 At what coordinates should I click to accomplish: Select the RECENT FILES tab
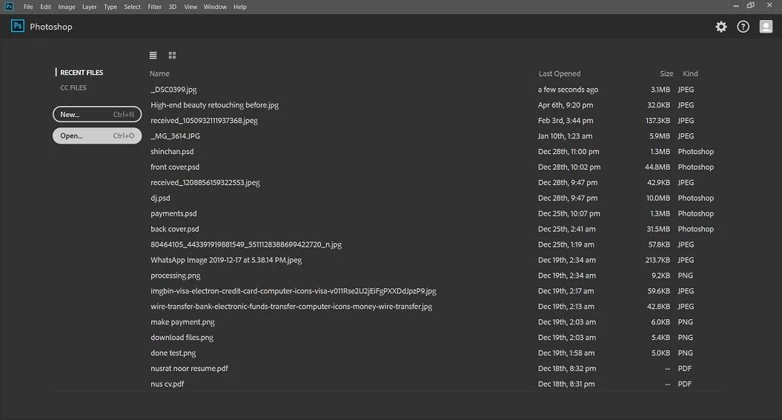pos(82,73)
